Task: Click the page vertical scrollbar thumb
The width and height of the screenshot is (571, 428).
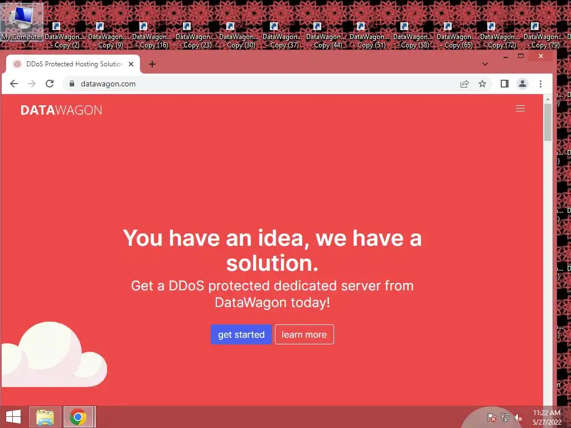Action: coord(548,122)
